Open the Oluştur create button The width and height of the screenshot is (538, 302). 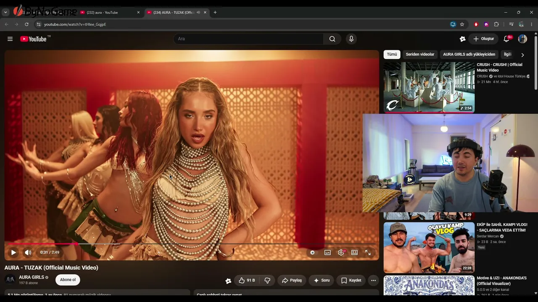click(x=484, y=39)
